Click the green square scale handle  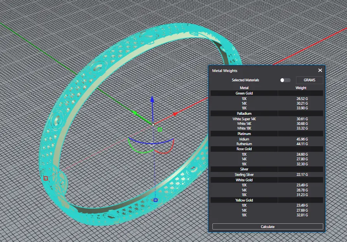[160, 130]
